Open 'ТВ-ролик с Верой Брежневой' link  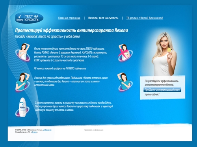pyautogui.click(x=145, y=18)
